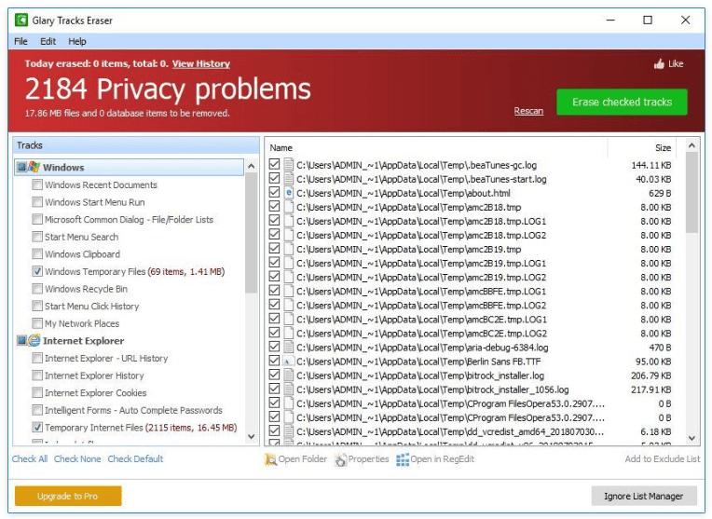Click file icon for amc2B18.tmp.LOG1

click(288, 221)
